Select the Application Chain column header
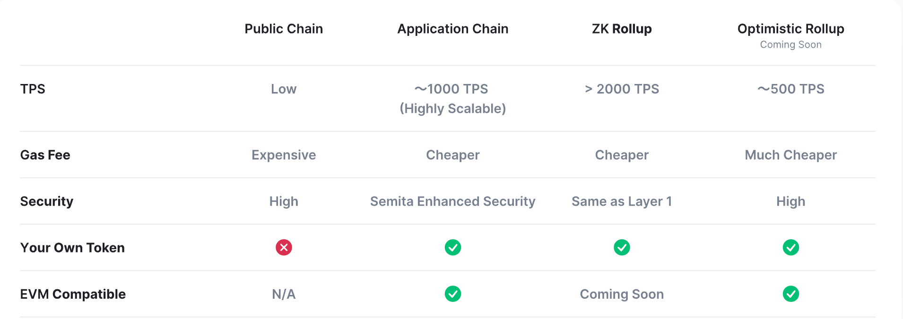 (452, 29)
